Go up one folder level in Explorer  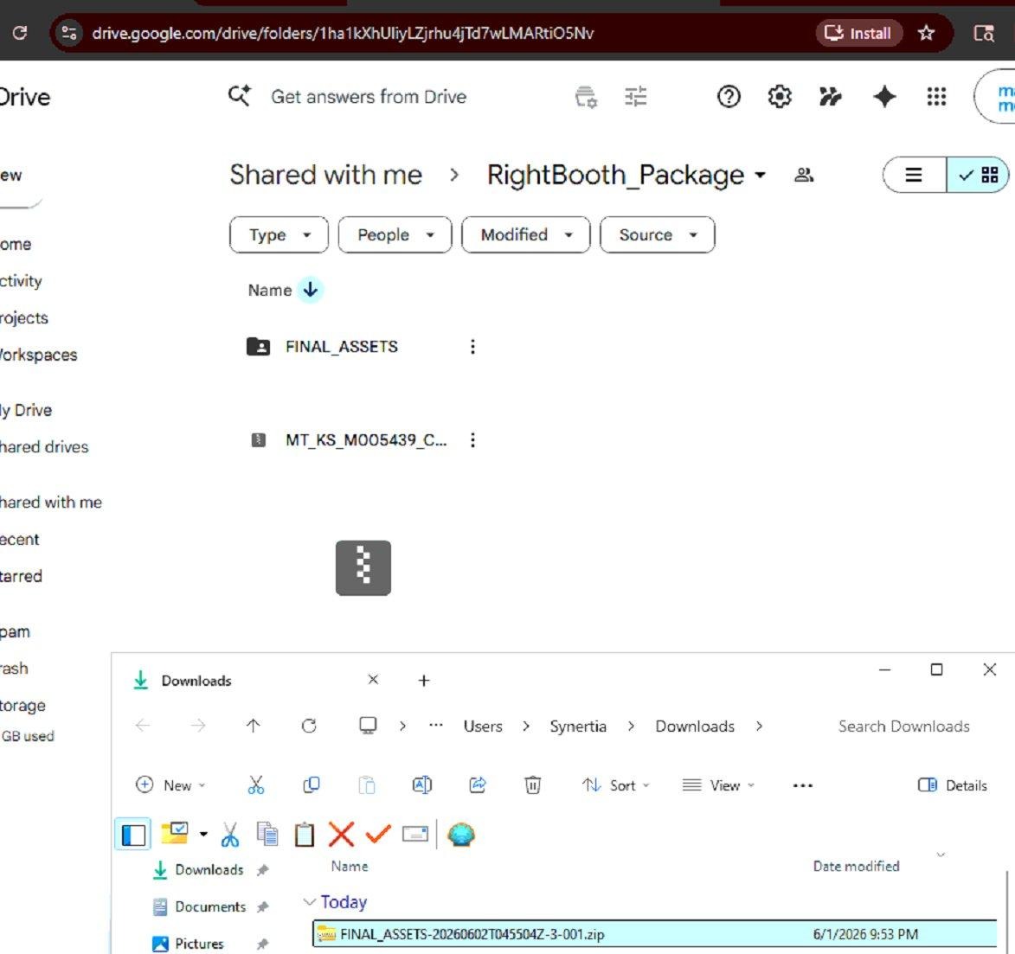[x=254, y=726]
